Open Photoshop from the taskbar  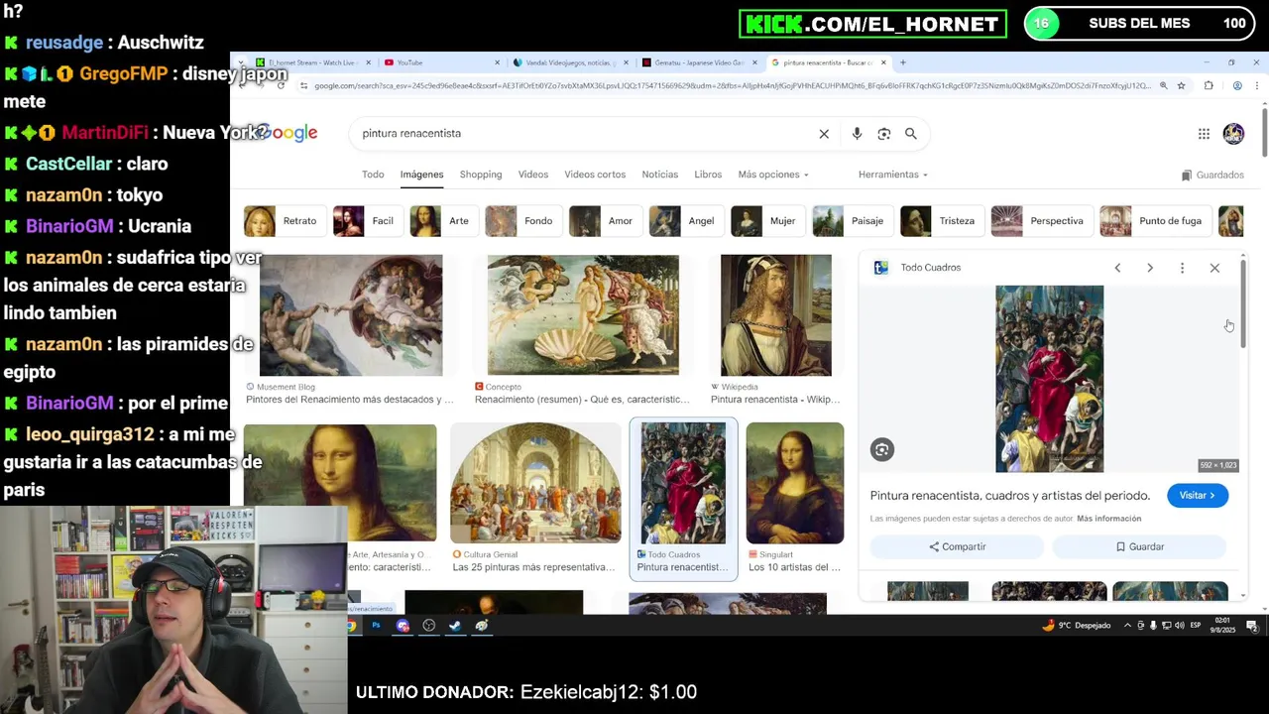[376, 626]
